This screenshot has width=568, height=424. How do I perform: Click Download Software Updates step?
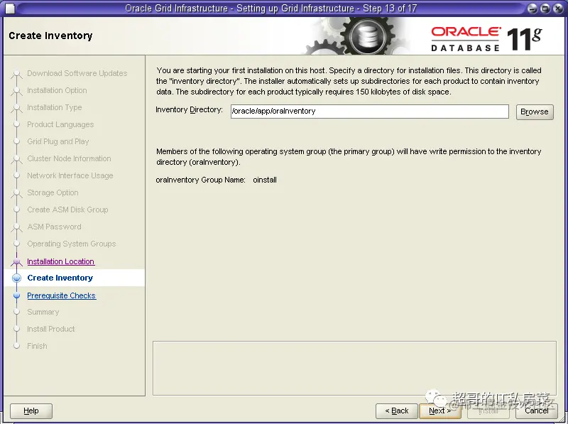(x=77, y=73)
